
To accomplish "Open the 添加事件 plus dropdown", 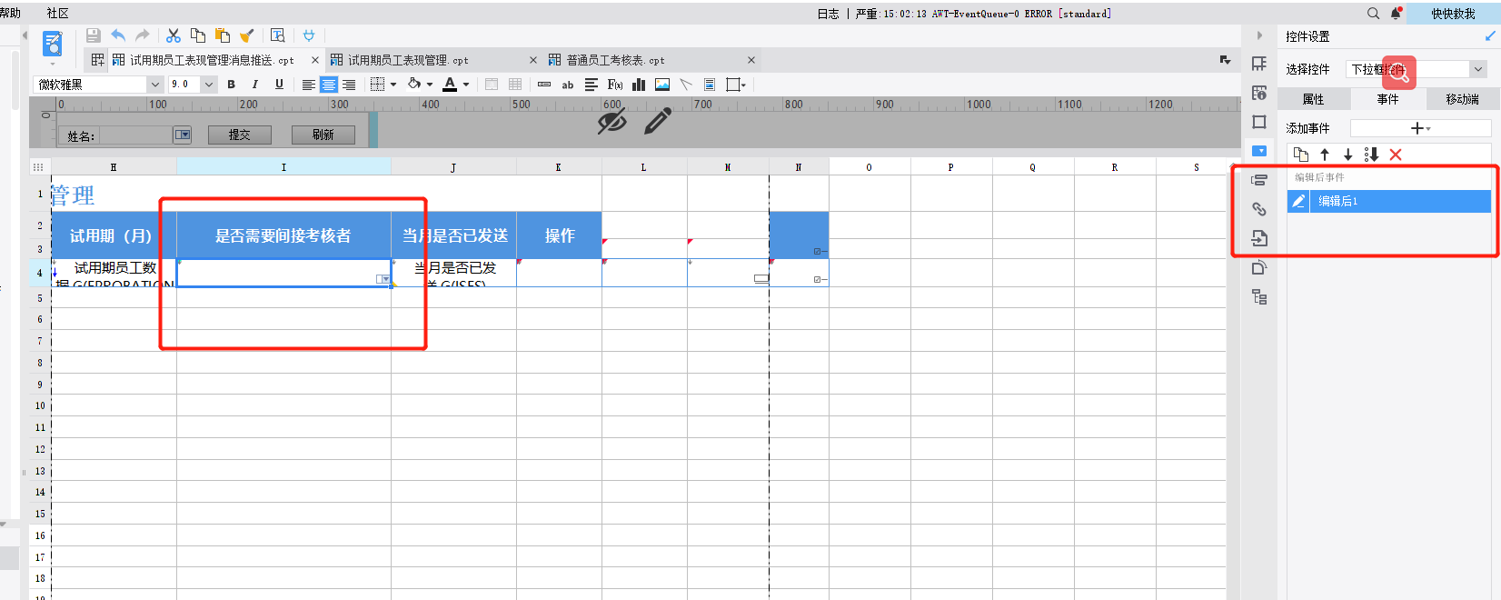I will pyautogui.click(x=1420, y=128).
